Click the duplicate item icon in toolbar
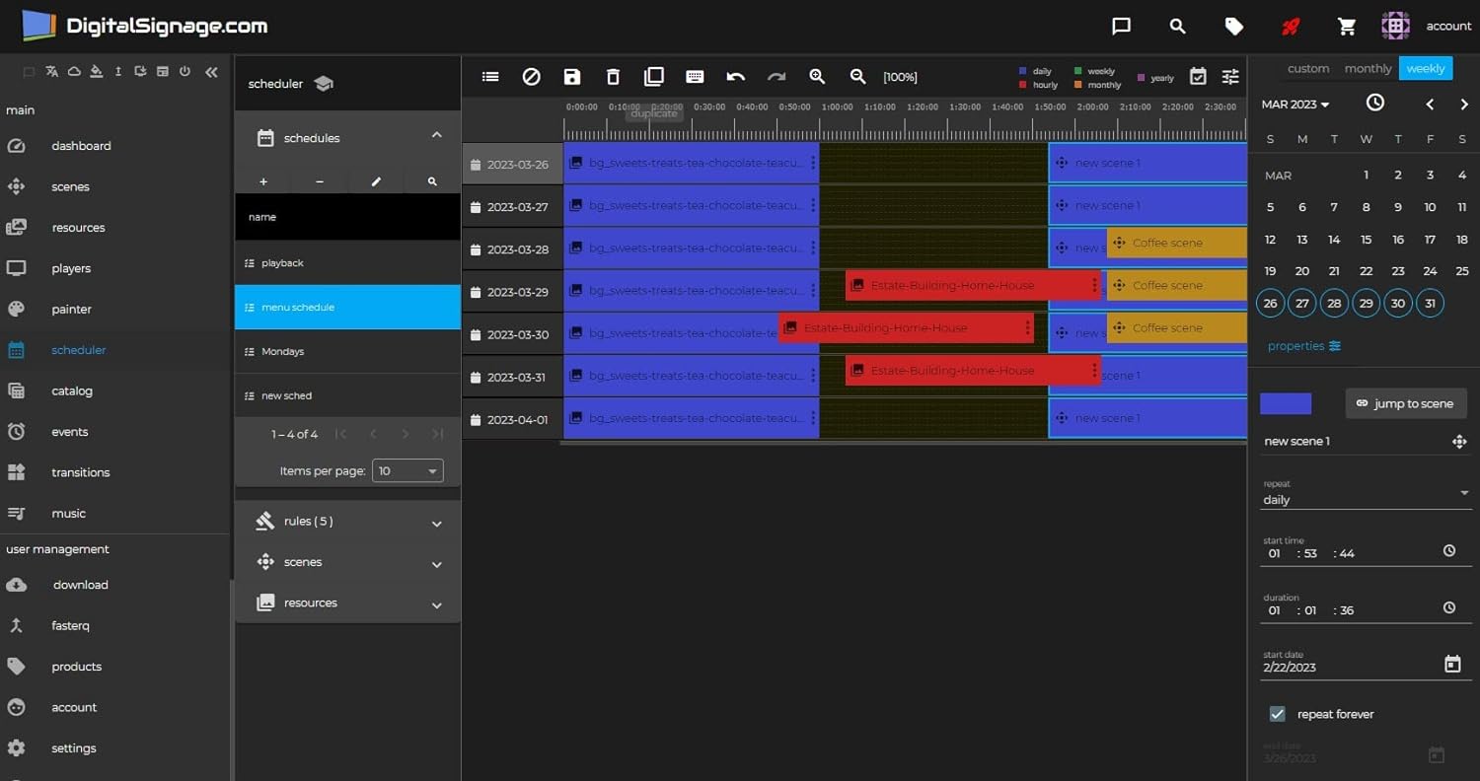 click(653, 77)
